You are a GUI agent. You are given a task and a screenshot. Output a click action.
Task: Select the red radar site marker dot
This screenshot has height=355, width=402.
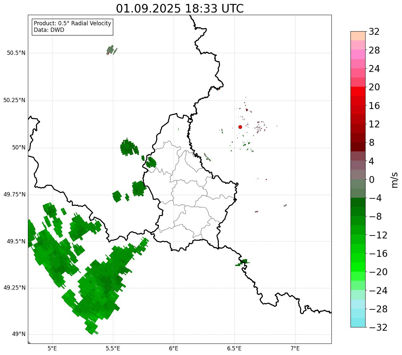click(240, 127)
